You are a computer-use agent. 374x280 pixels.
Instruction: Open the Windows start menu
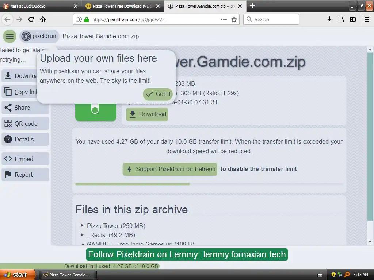(18, 275)
